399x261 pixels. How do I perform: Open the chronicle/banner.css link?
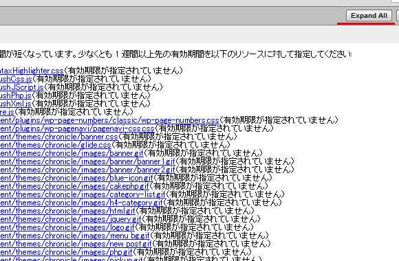pos(59,137)
